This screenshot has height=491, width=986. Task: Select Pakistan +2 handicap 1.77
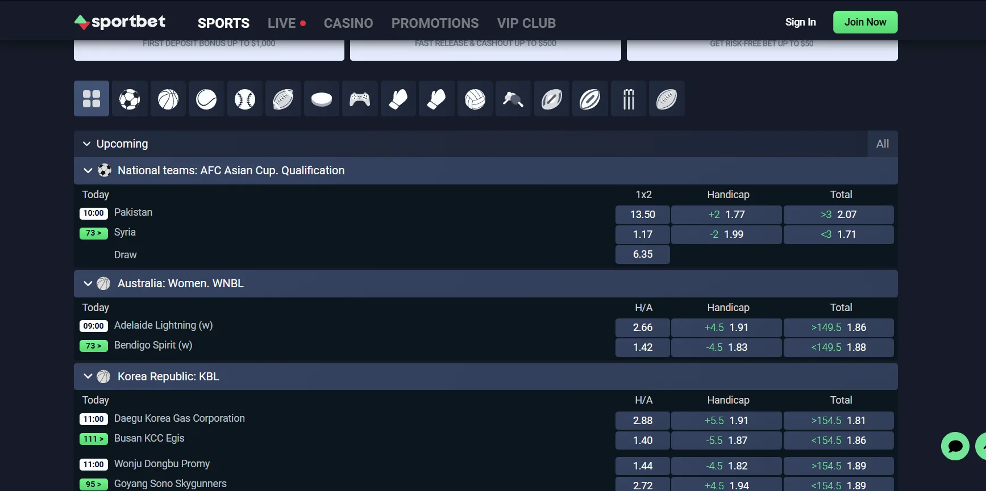click(x=726, y=215)
